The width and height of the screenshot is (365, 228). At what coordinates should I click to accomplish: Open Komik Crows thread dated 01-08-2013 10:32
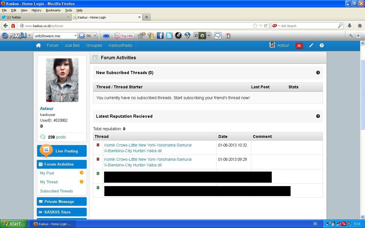(x=148, y=148)
